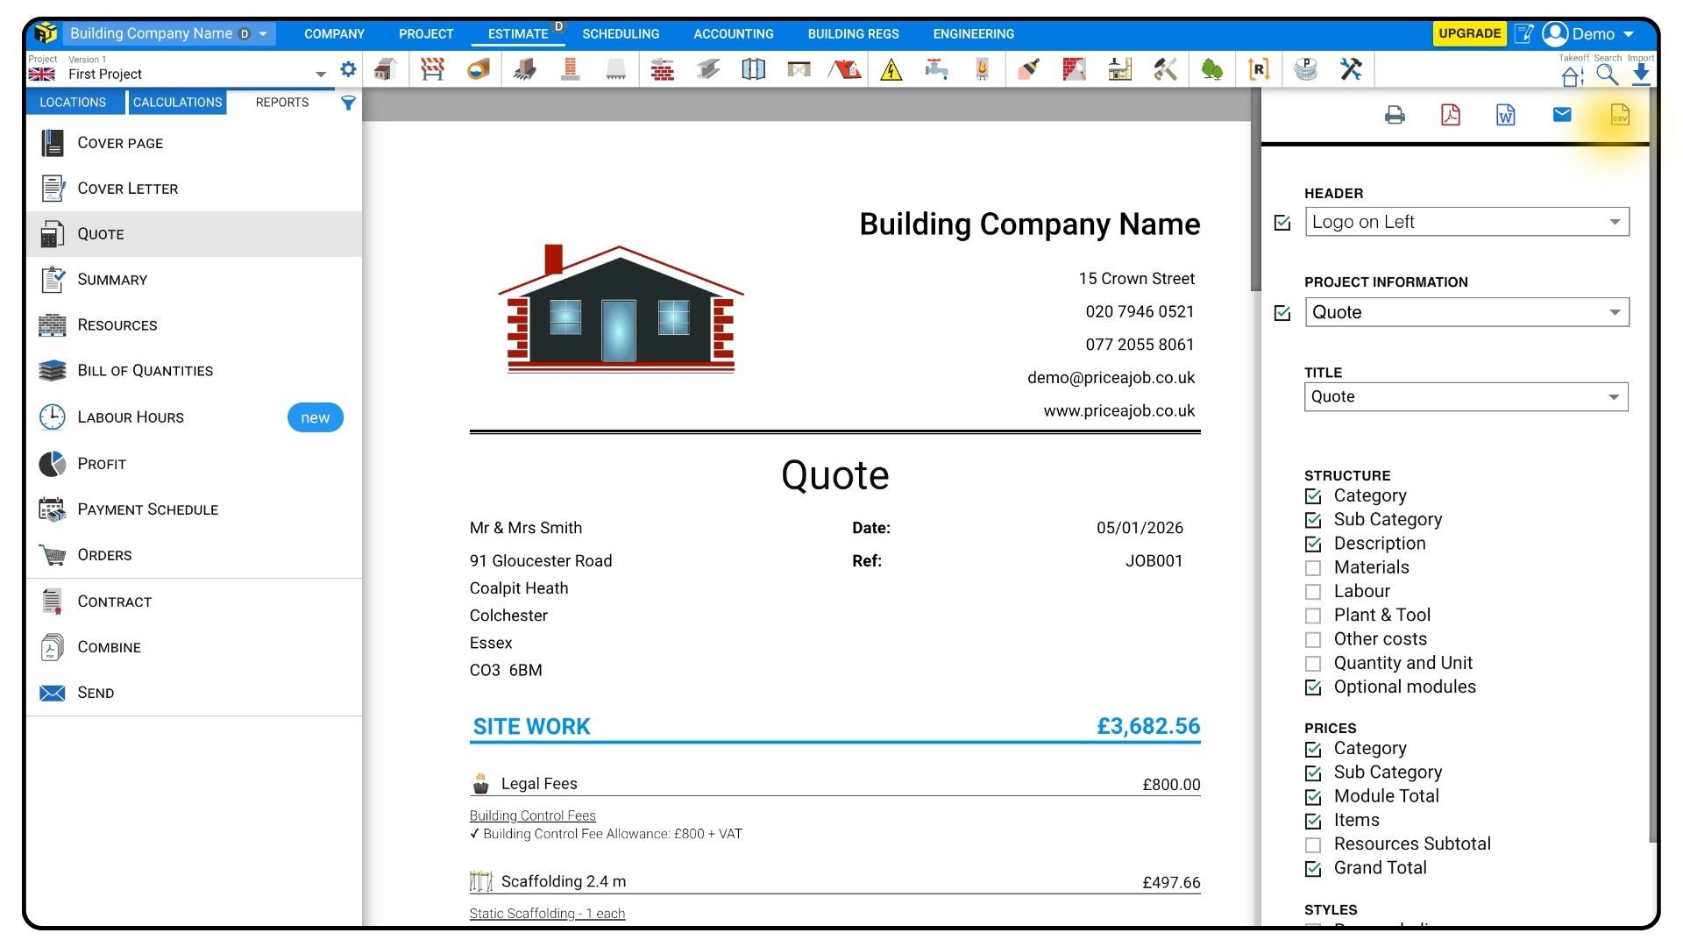Open the Bill of Quantities report
Screen dimensions: 1683x947
point(145,371)
